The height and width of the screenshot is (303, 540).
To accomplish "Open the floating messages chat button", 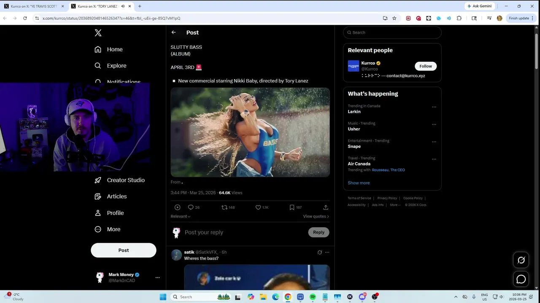I will [x=521, y=279].
